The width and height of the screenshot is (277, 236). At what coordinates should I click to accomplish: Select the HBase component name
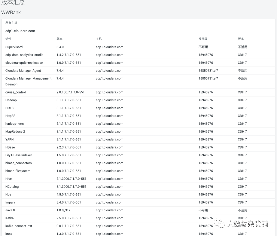(x=10, y=147)
